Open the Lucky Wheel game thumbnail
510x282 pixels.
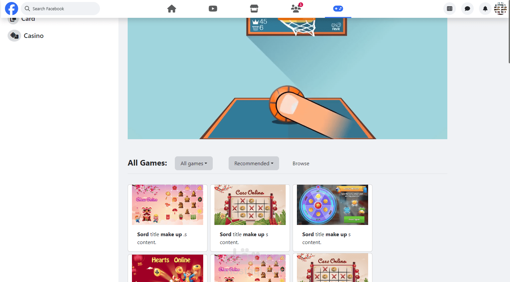coord(333,205)
